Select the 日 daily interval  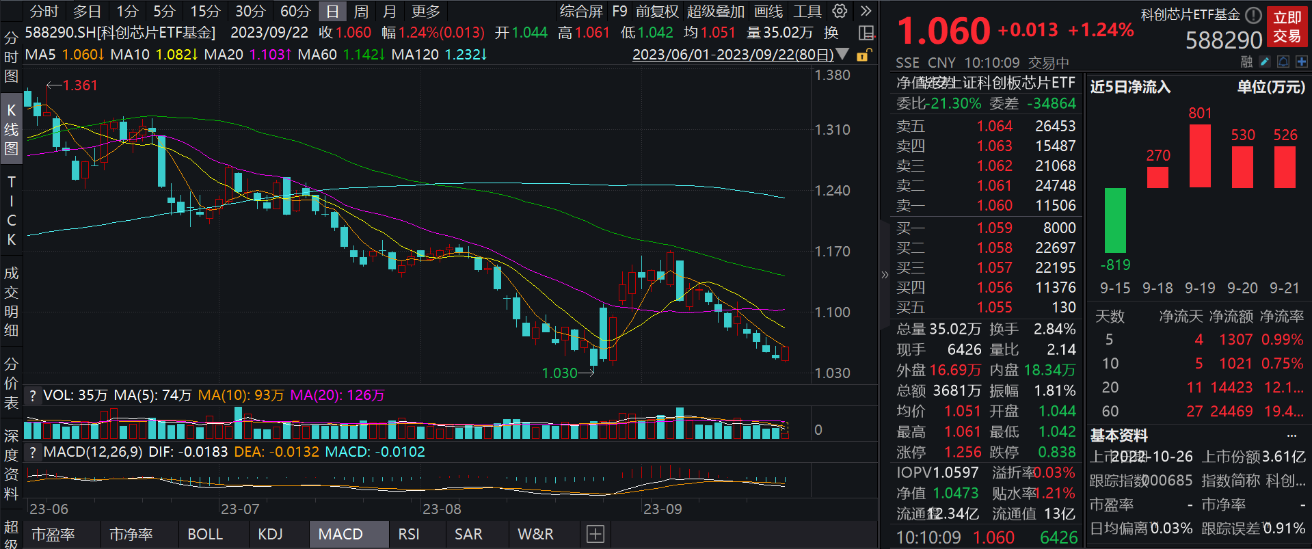point(332,12)
